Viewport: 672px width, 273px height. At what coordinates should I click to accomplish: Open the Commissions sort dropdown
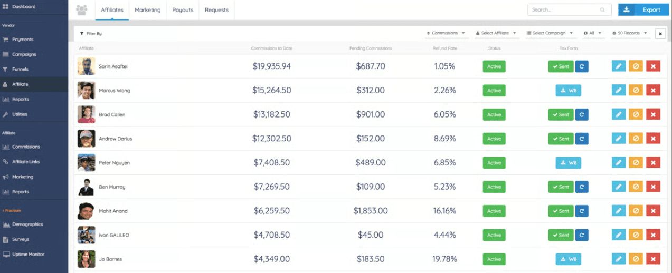click(446, 33)
